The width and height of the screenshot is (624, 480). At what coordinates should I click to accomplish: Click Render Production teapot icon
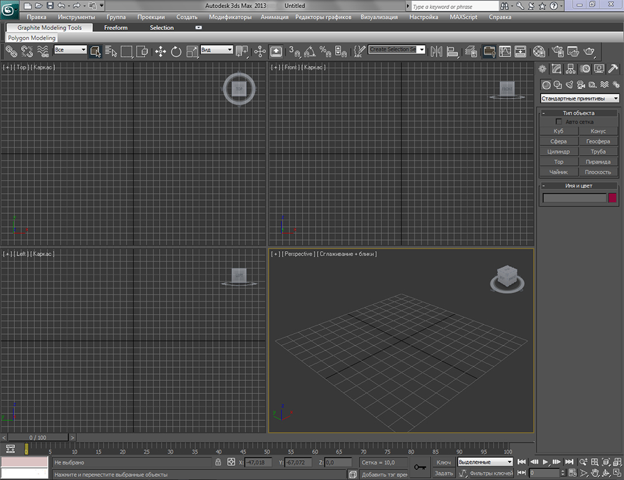click(x=589, y=51)
